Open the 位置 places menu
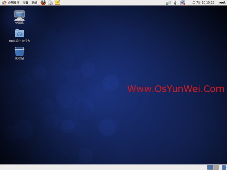Image resolution: width=227 pixels, height=170 pixels. tap(26, 2)
